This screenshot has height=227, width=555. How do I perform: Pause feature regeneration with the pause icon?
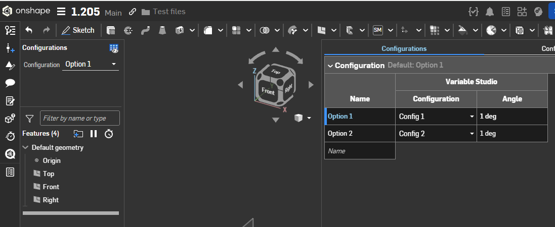(x=94, y=134)
